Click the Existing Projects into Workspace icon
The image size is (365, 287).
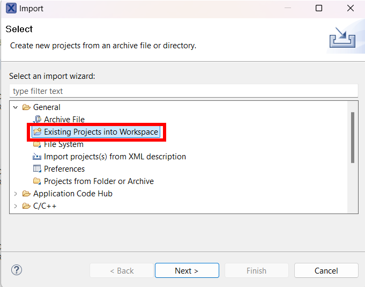point(37,132)
